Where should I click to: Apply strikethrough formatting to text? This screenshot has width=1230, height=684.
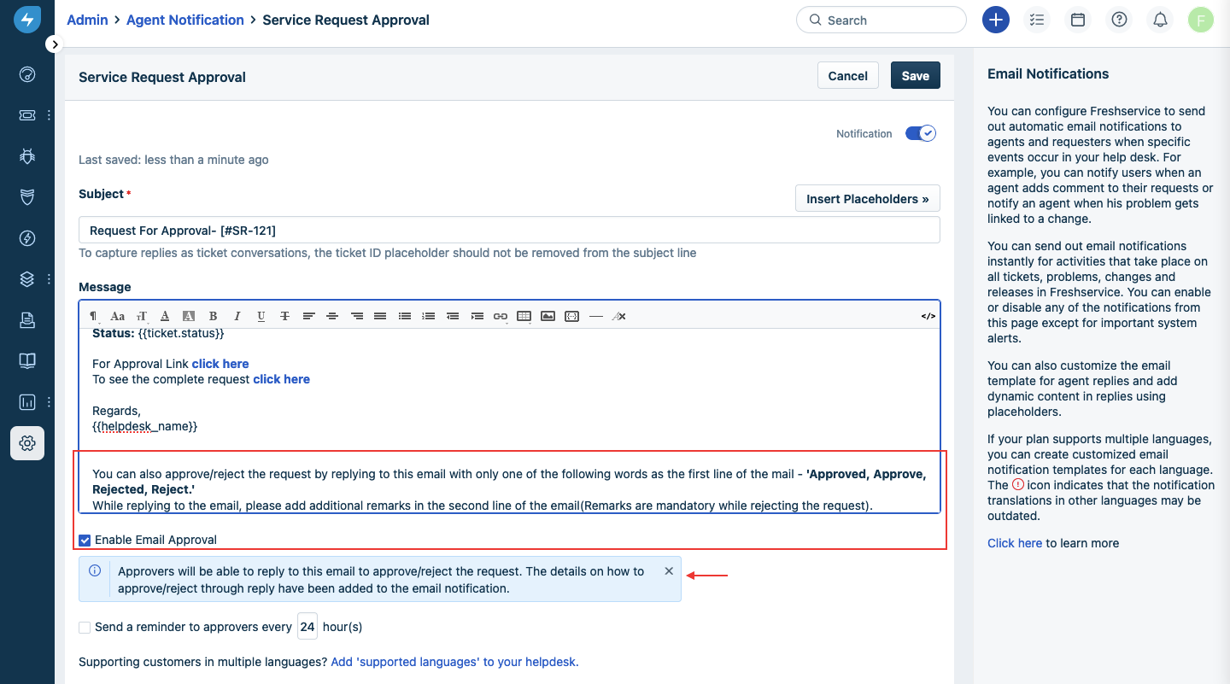tap(284, 316)
